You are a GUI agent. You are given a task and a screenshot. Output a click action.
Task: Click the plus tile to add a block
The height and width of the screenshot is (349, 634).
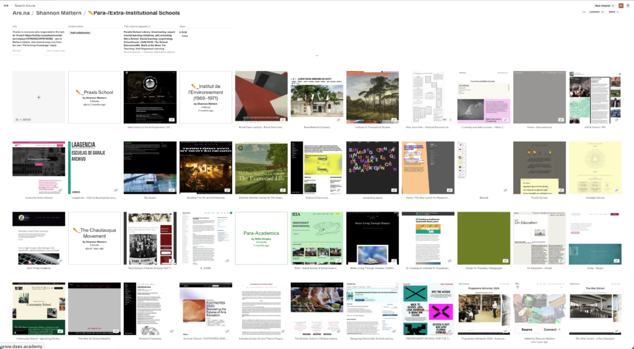(x=39, y=97)
